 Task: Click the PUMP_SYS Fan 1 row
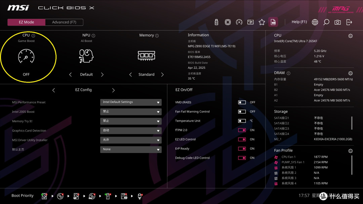pos(301,162)
